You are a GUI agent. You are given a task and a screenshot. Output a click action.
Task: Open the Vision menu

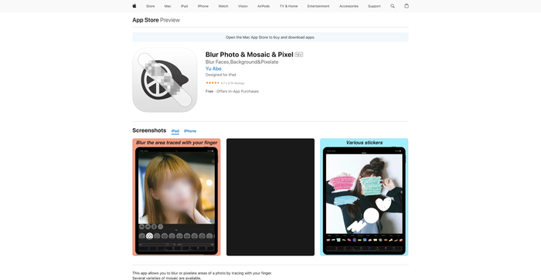(243, 6)
